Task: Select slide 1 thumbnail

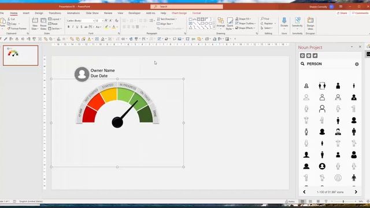Action: [21, 55]
